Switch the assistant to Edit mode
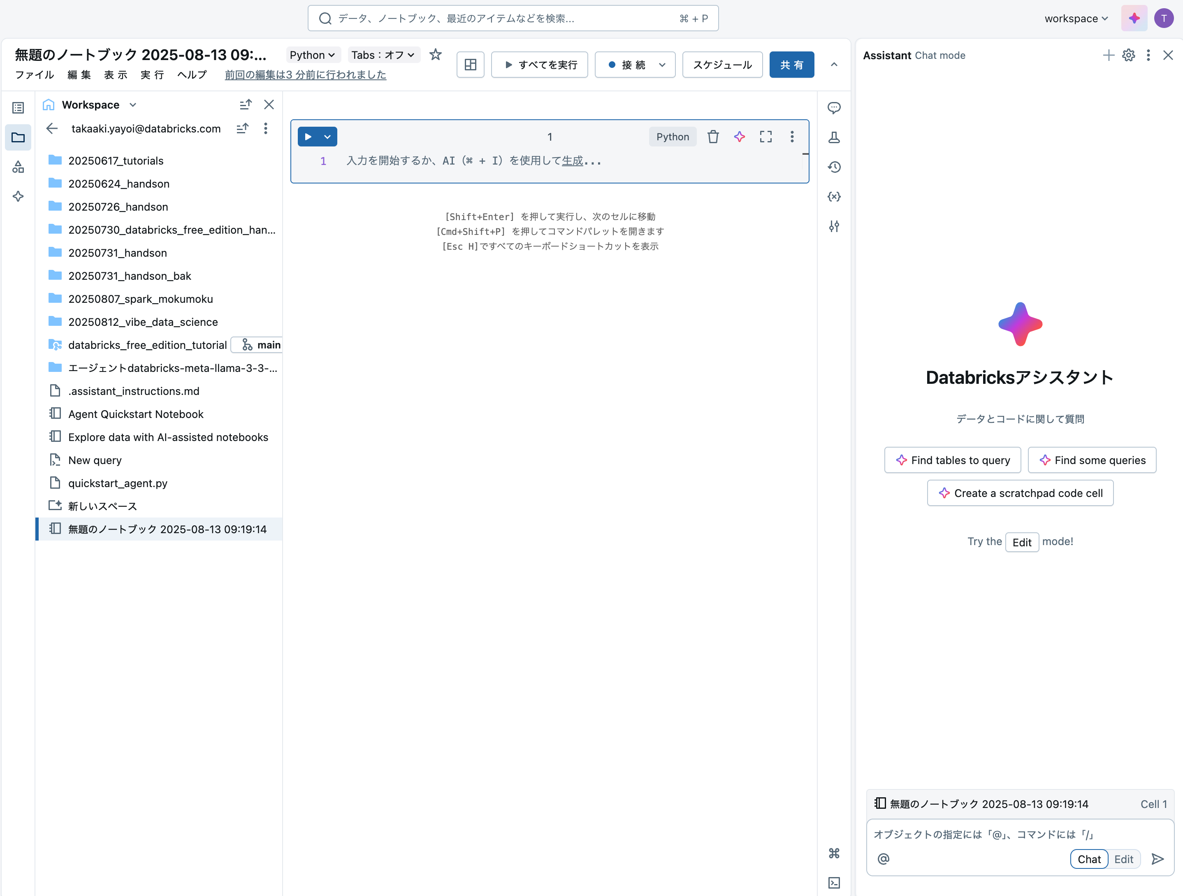This screenshot has height=896, width=1183. click(x=1124, y=859)
